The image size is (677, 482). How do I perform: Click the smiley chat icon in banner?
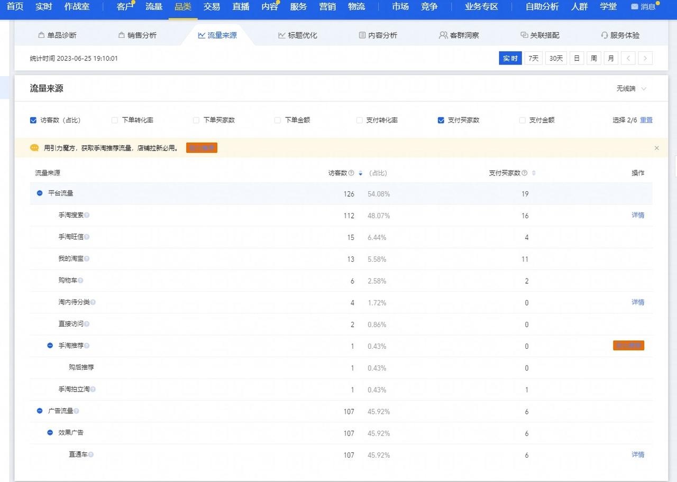point(34,148)
